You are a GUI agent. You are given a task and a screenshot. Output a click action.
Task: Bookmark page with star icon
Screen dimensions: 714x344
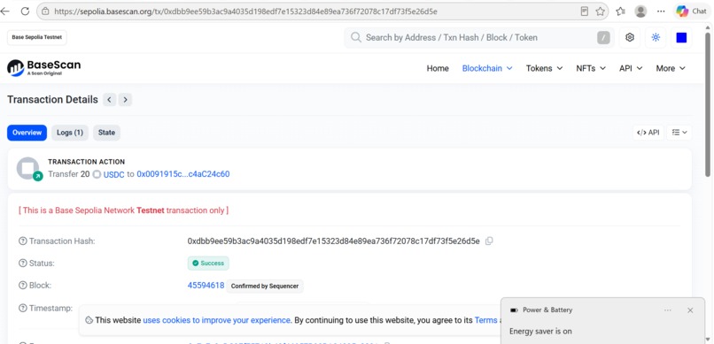[x=600, y=11]
